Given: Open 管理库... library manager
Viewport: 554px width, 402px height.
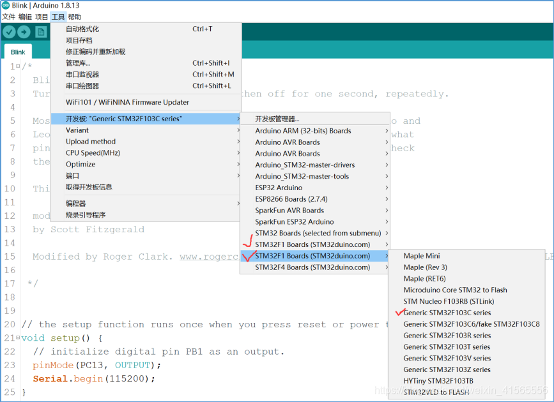Looking at the screenshot, I should pyautogui.click(x=146, y=63).
